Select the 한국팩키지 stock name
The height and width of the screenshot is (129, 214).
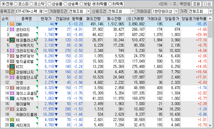tap(25, 45)
